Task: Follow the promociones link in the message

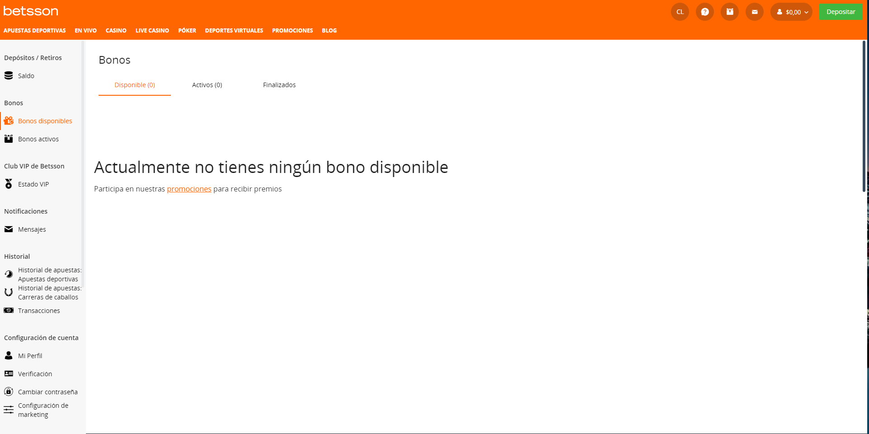Action: [189, 189]
